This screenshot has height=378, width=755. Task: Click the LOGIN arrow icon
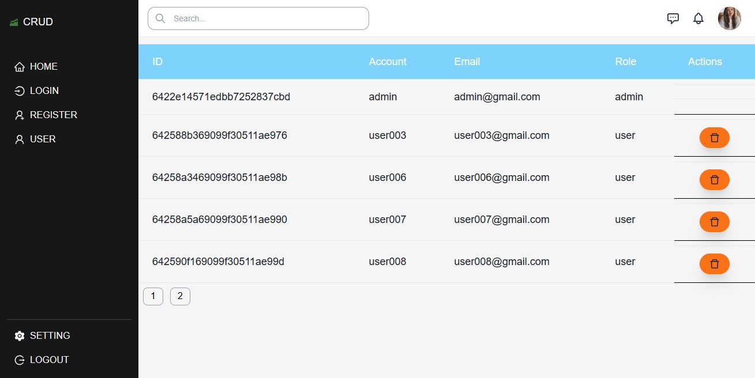pyautogui.click(x=20, y=91)
